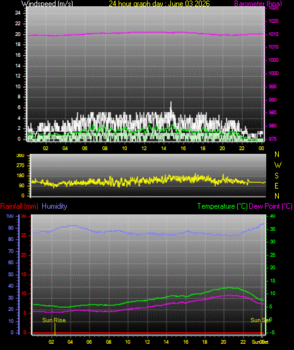The width and height of the screenshot is (294, 350).
Task: Click the Humidity legend label
Action: tap(54, 206)
